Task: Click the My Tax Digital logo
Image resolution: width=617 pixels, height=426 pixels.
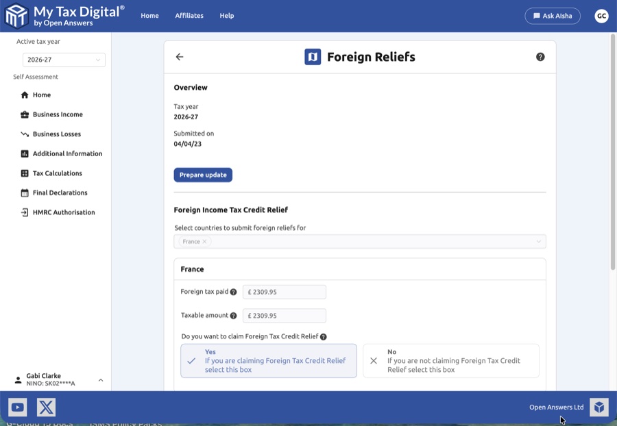Action: click(16, 16)
